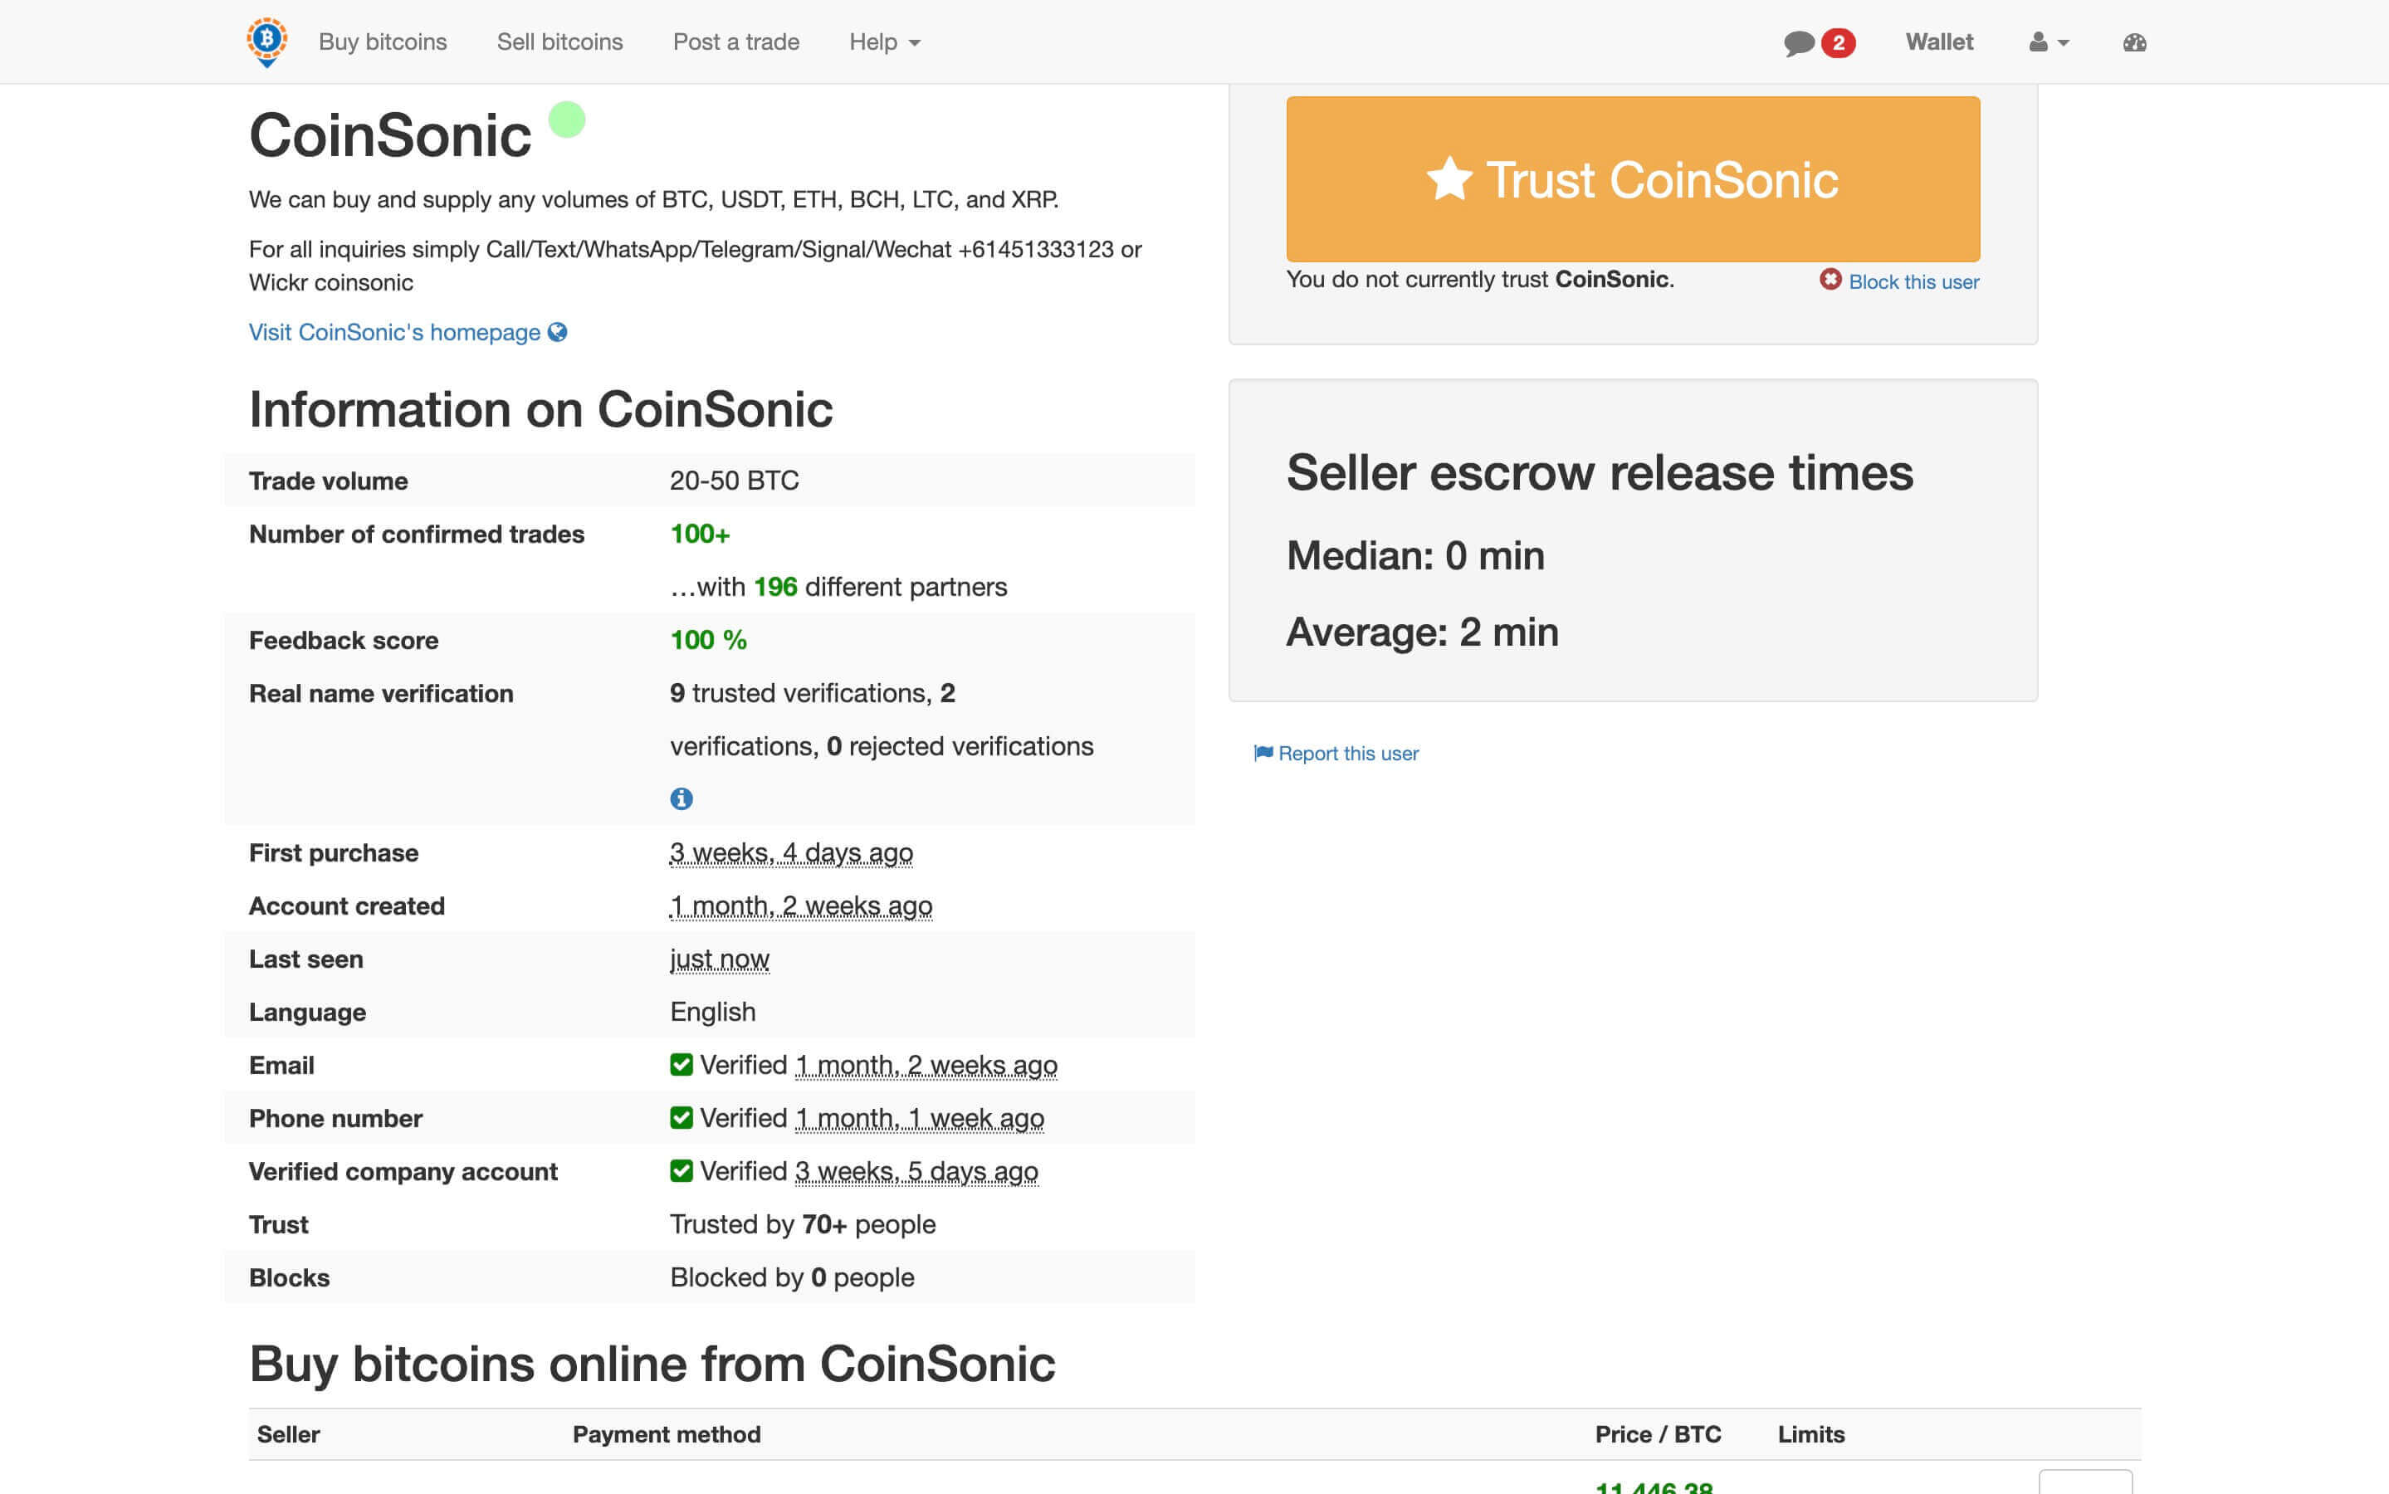Screen dimensions: 2389x1494
Task: Open the user profile dropdown menu
Action: click(x=2049, y=42)
